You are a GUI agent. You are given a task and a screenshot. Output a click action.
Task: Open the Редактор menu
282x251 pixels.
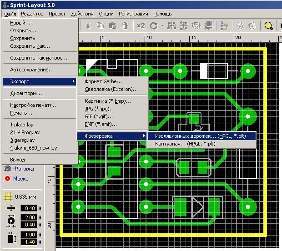[x=32, y=14]
